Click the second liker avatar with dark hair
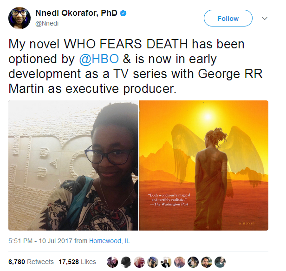This screenshot has height=271, width=286. (x=126, y=262)
